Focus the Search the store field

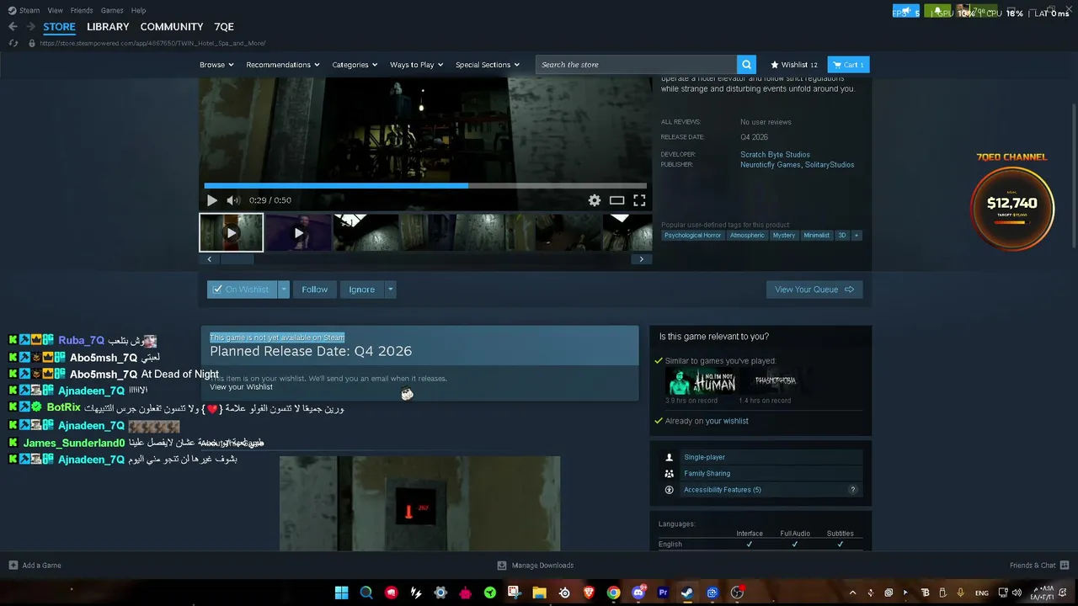[637, 65]
